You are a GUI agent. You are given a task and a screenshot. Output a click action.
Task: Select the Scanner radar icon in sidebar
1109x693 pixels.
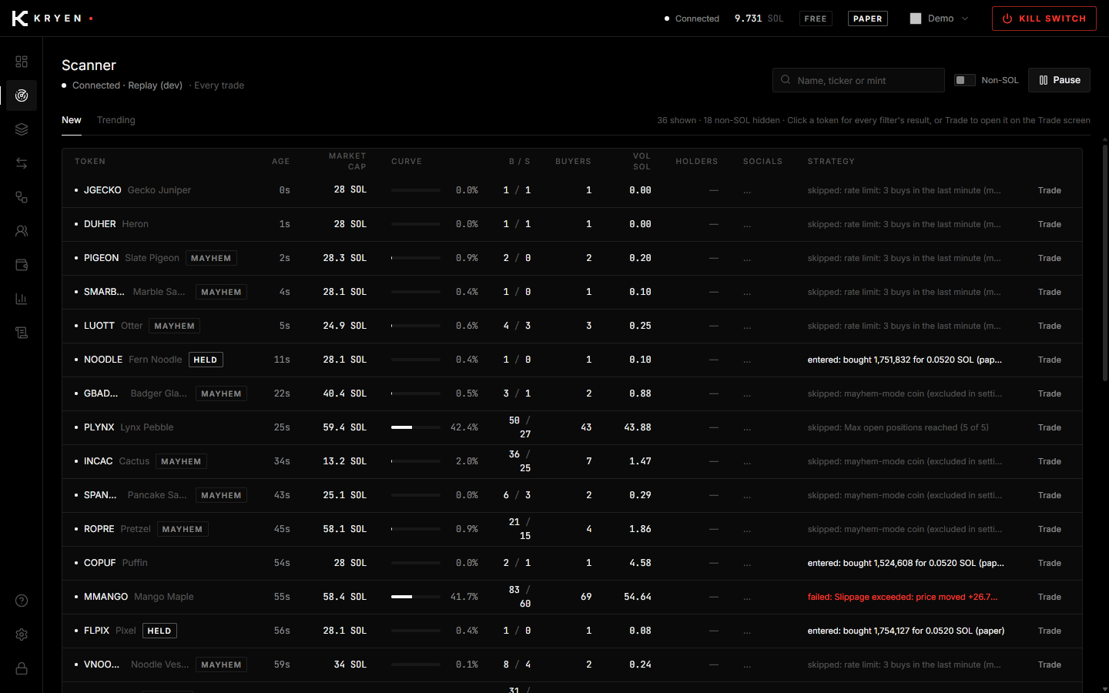pos(22,95)
